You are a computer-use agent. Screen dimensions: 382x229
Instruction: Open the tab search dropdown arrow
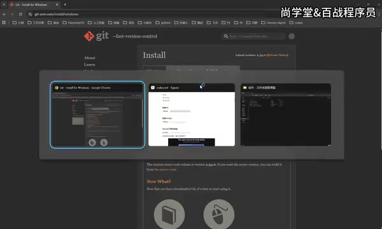[4, 4]
